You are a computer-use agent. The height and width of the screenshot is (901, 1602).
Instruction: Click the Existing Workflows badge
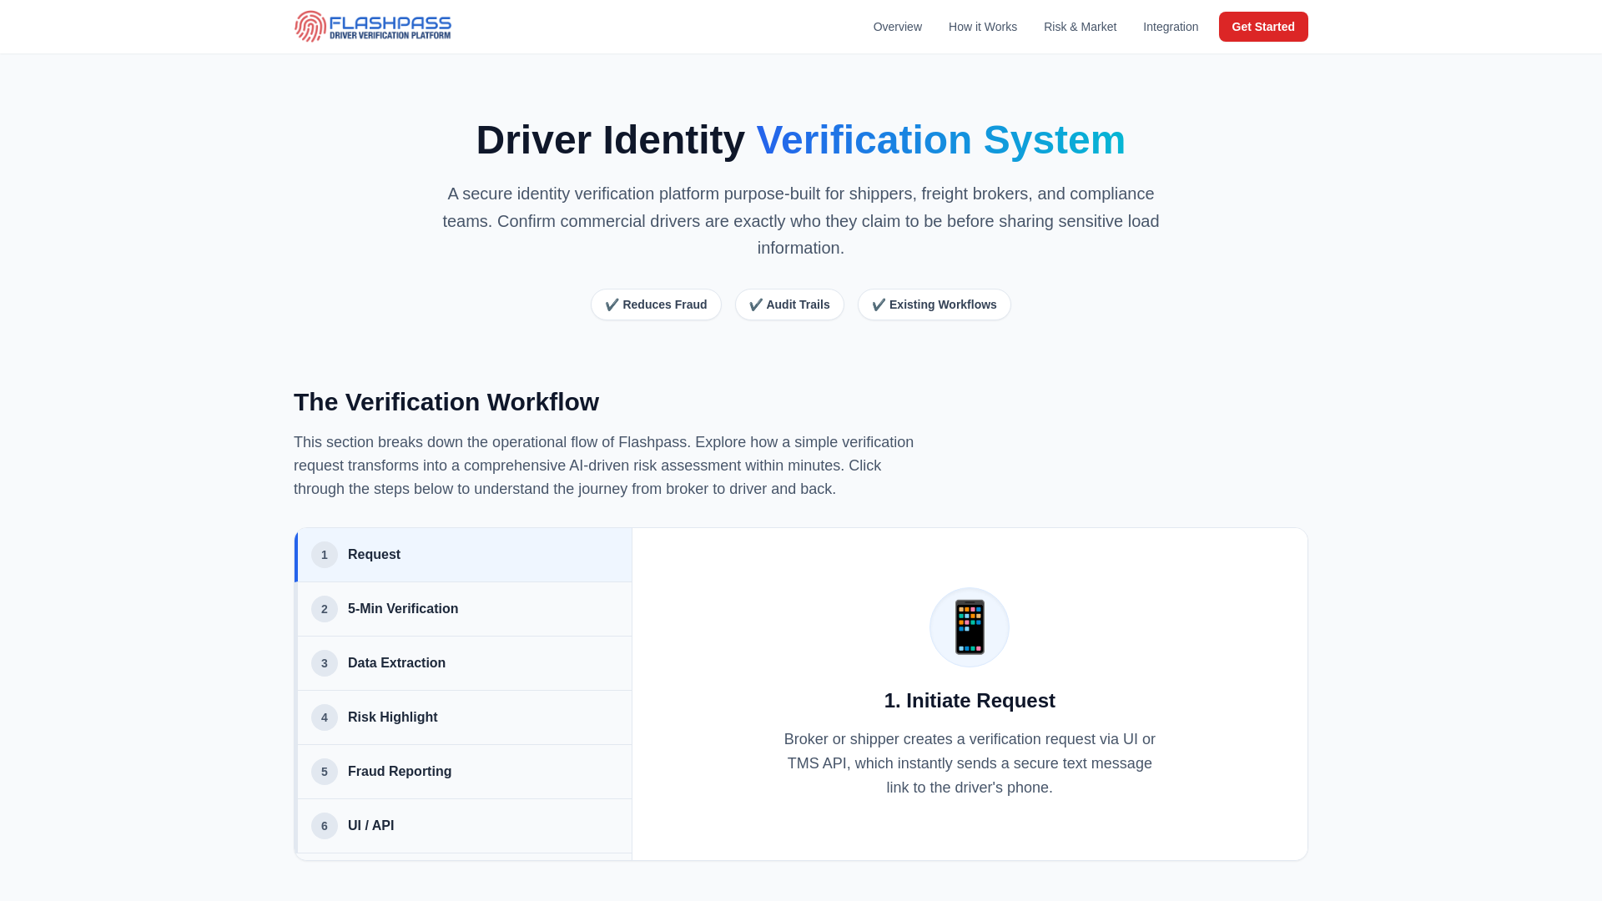click(934, 305)
